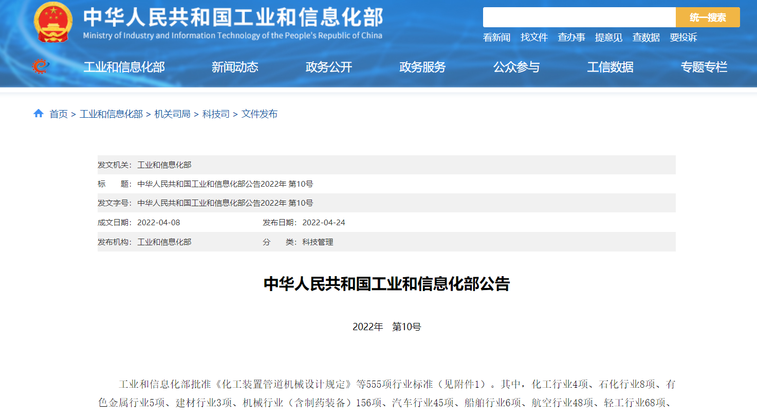
Task: Navigate to 科技司 in the breadcrumb
Action: click(x=216, y=114)
